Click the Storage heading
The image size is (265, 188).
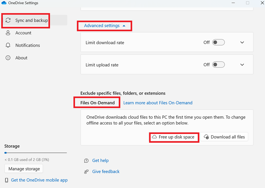point(12,146)
